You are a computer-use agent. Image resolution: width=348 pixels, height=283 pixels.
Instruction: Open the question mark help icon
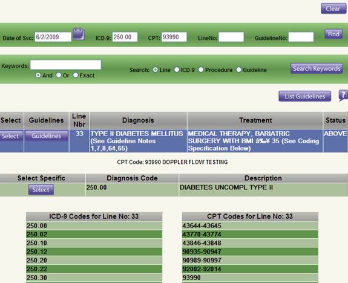[343, 96]
